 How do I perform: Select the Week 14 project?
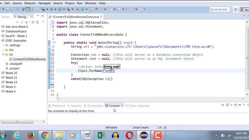pos(11,82)
